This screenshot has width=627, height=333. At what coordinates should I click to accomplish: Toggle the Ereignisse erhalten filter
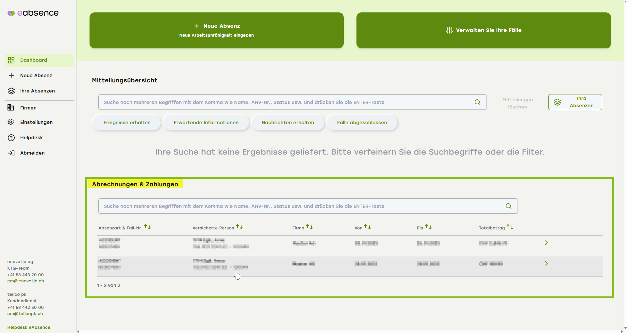[127, 123]
